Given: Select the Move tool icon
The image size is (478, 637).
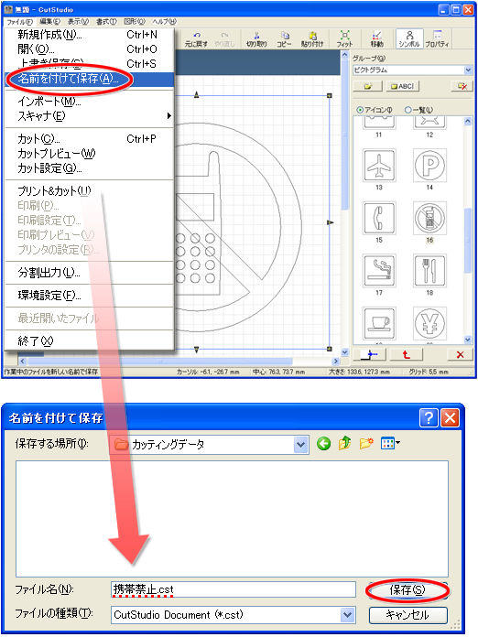Looking at the screenshot, I should pos(376,38).
